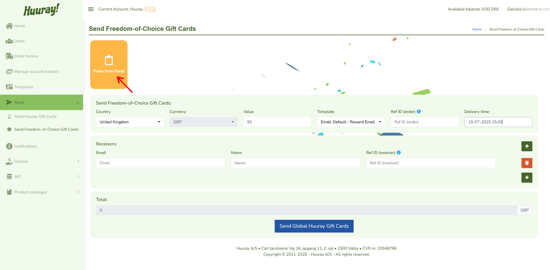Click the Change account link
Image resolution: width=550 pixels, height=270 pixels.
(150, 9)
